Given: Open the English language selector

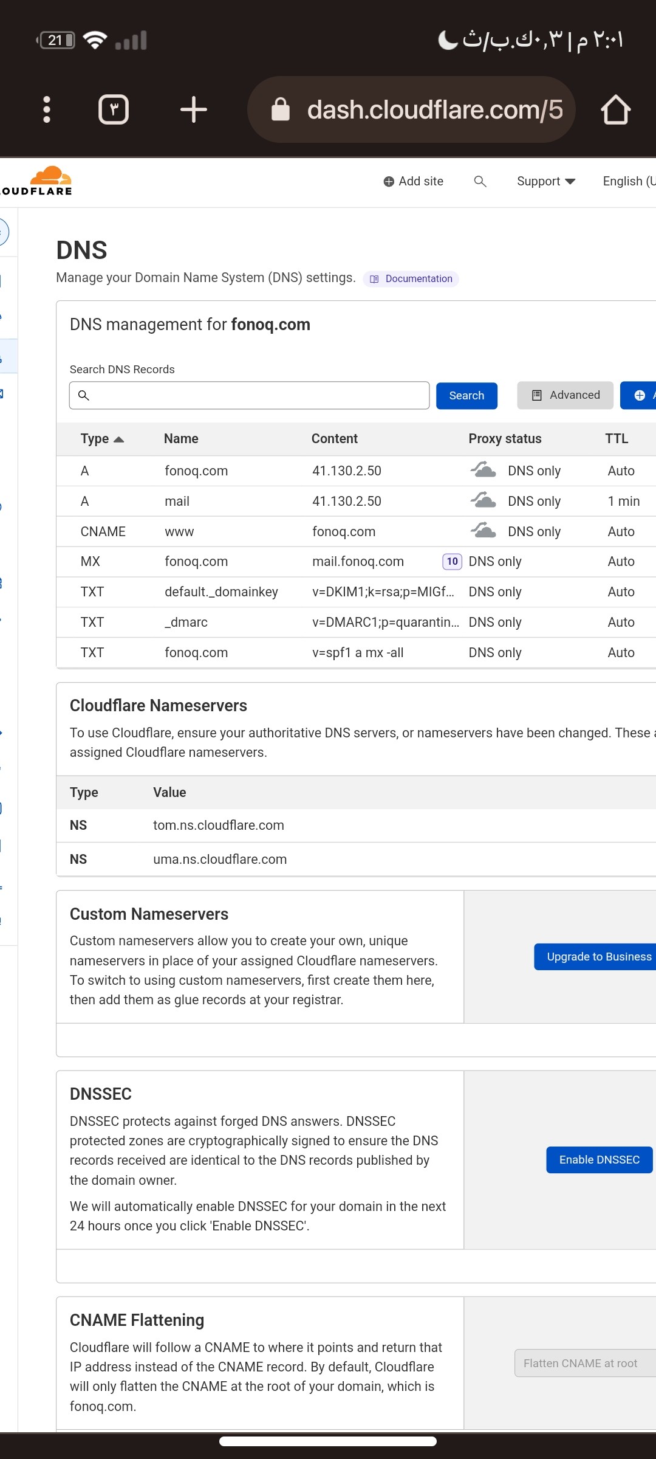Looking at the screenshot, I should [x=628, y=181].
